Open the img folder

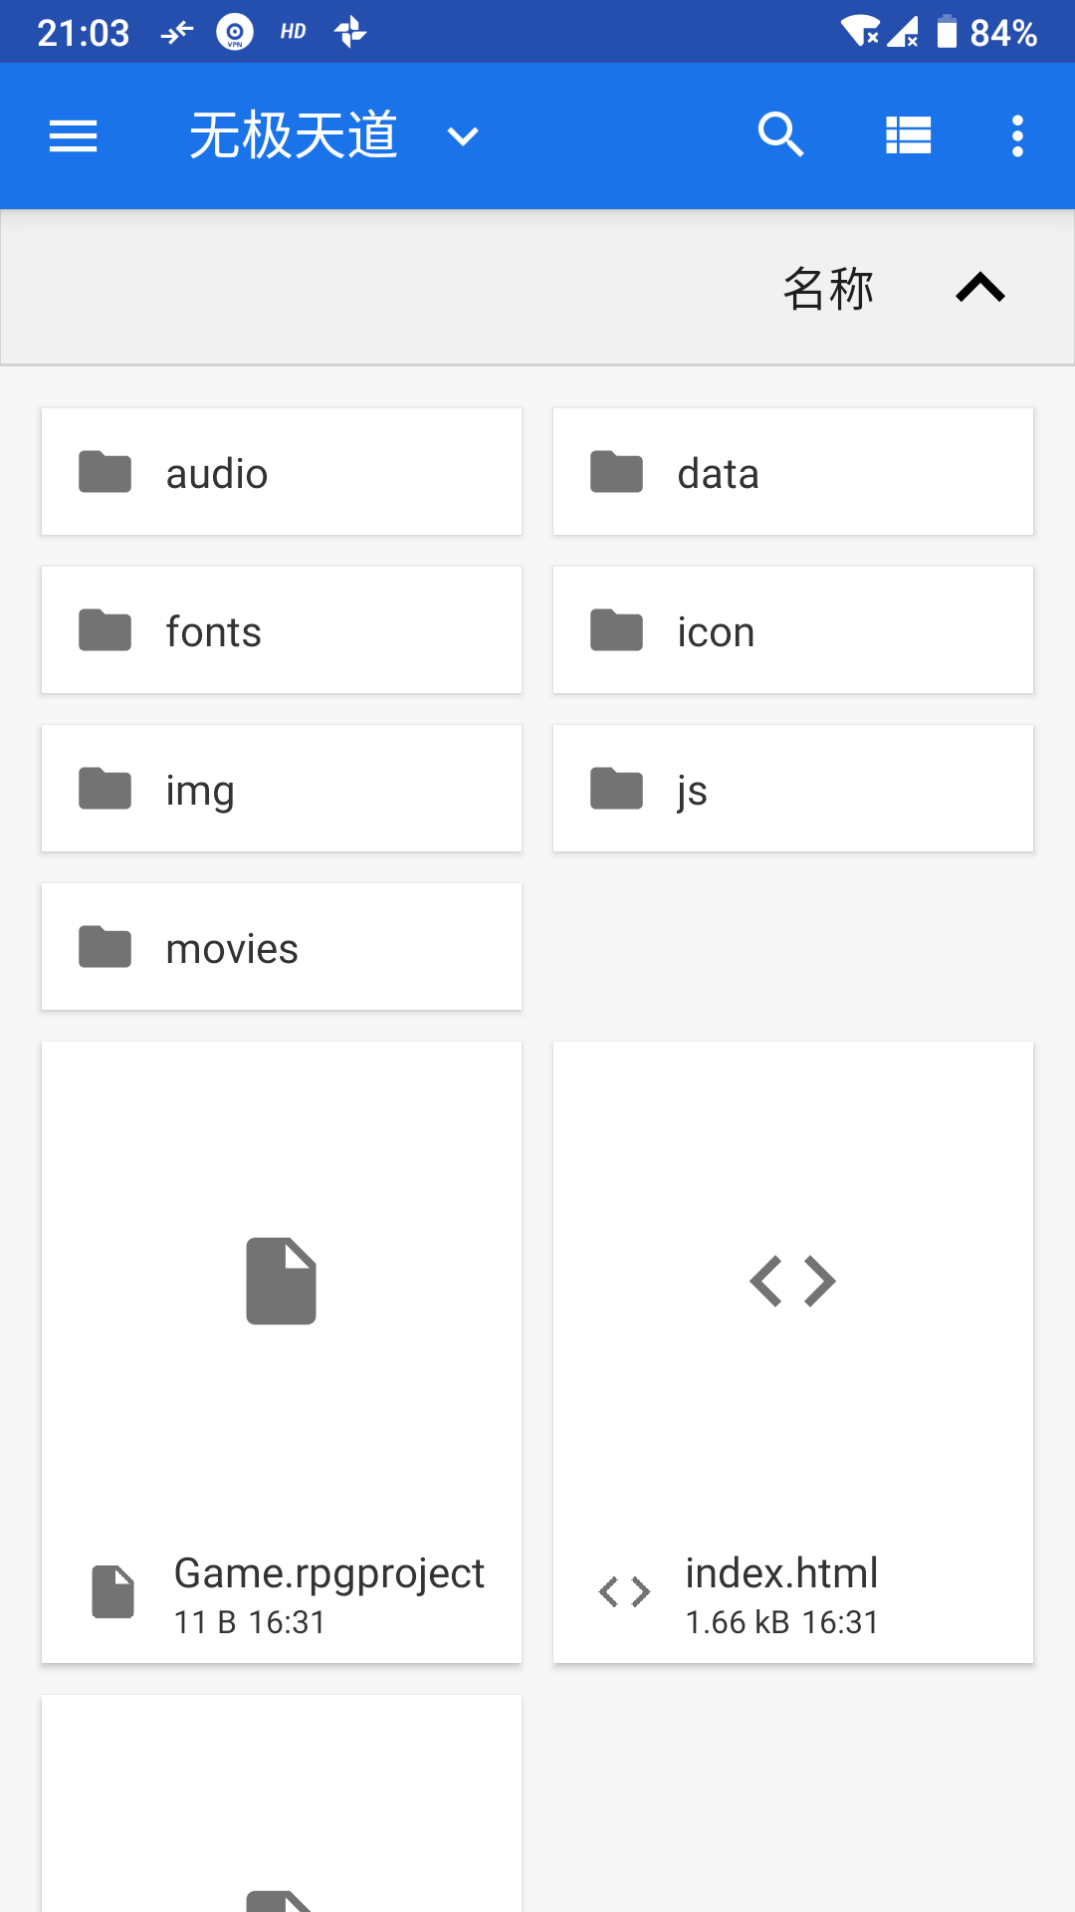tap(282, 789)
